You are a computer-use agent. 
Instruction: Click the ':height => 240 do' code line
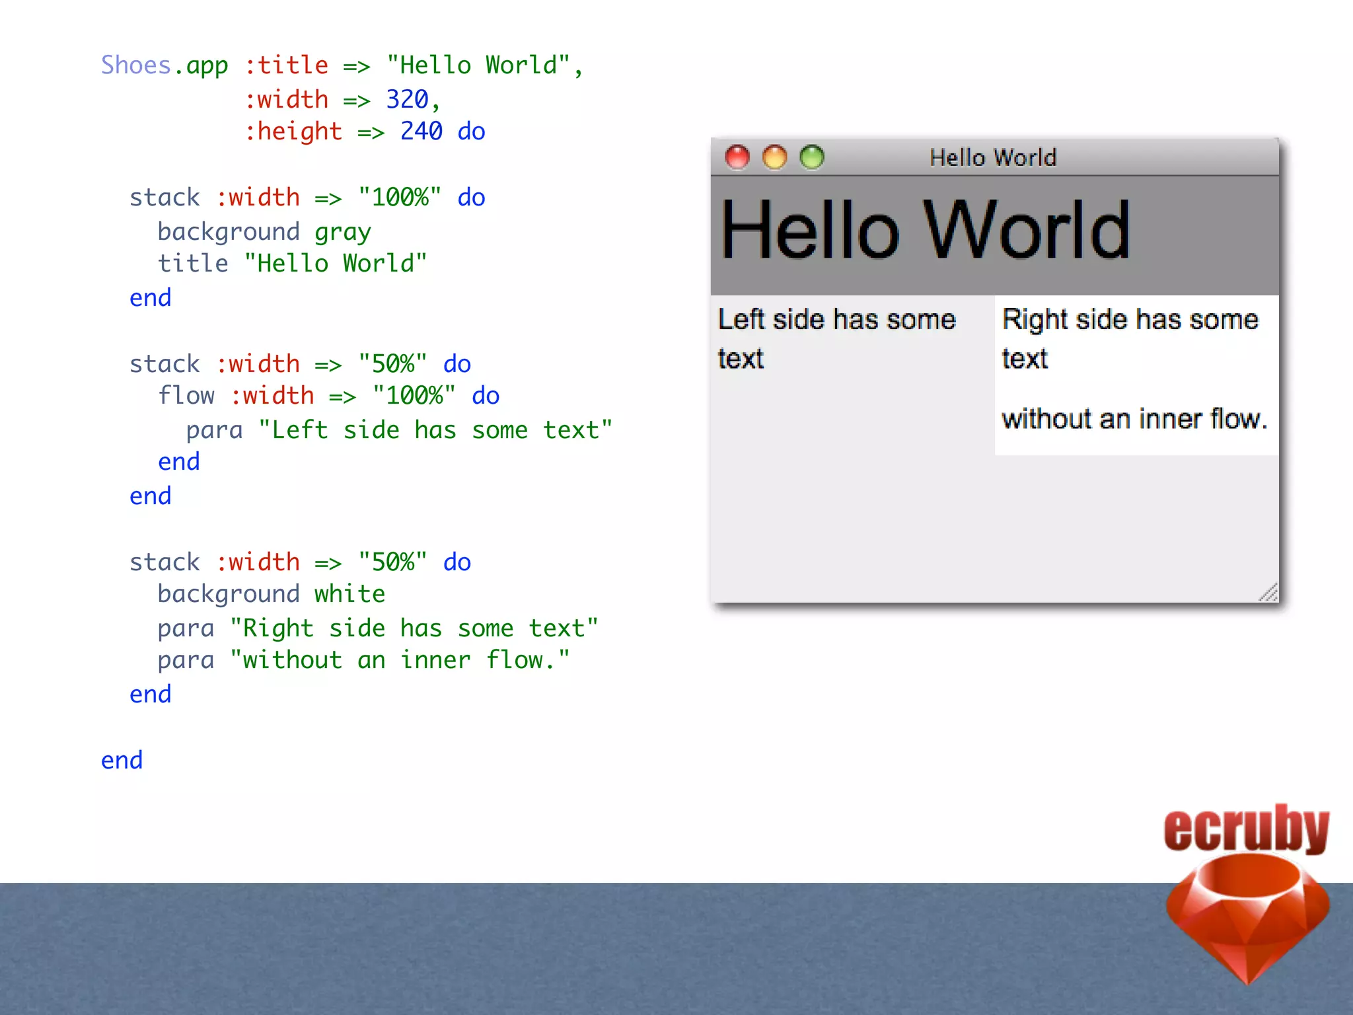[x=365, y=132]
